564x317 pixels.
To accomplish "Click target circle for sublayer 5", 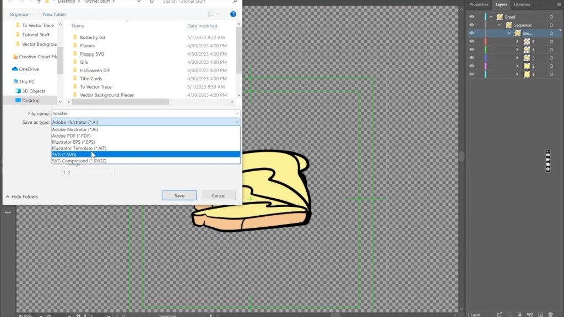I will (551, 42).
